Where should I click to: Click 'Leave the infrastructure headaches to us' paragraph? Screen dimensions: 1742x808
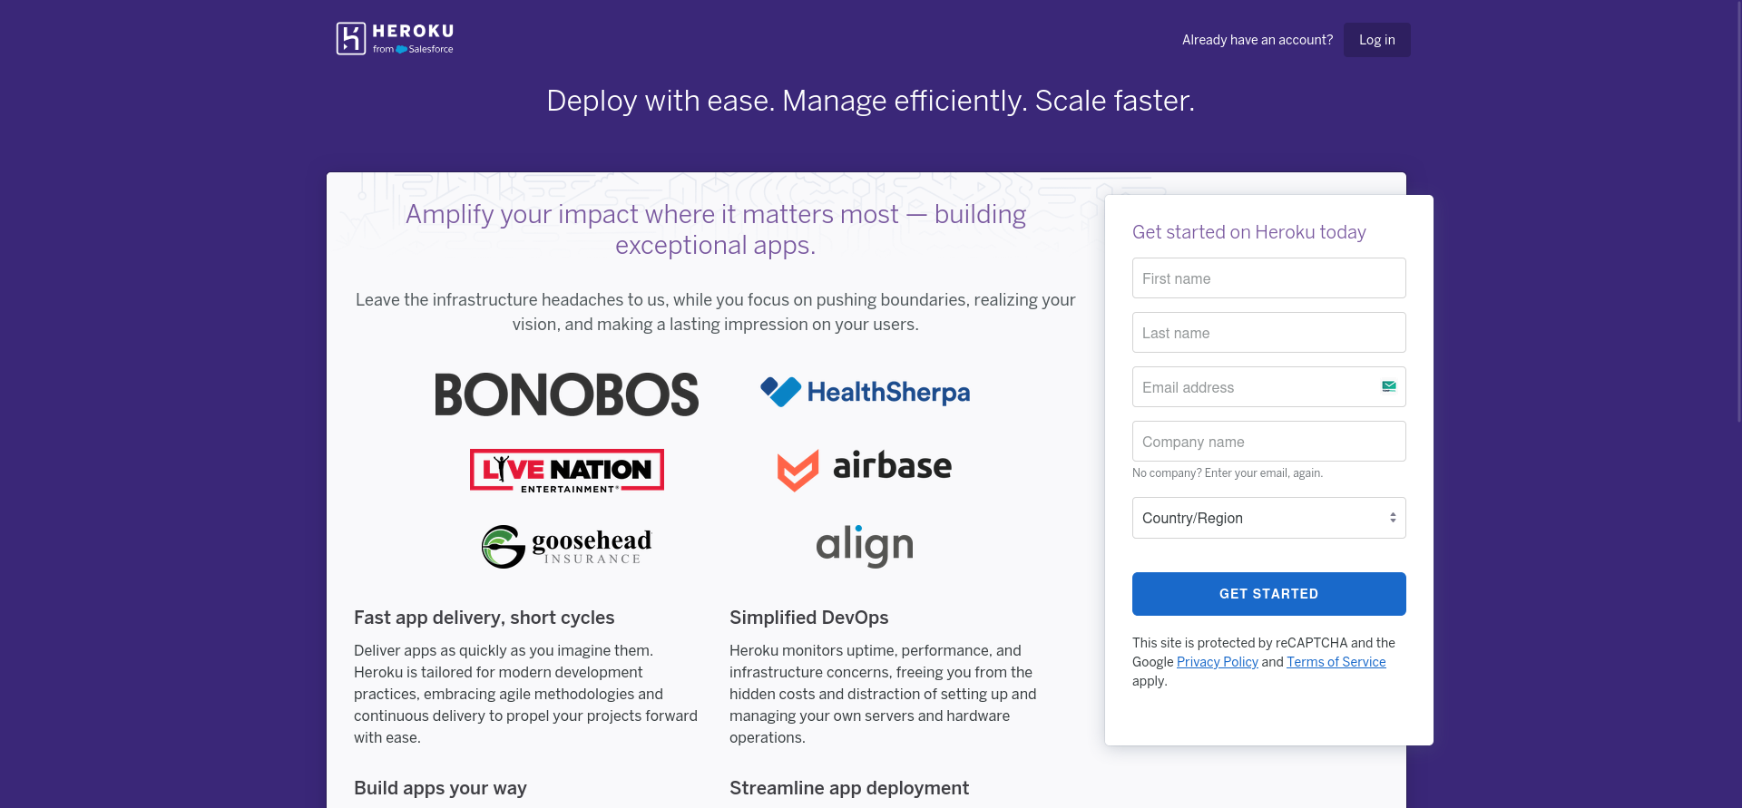pyautogui.click(x=716, y=312)
